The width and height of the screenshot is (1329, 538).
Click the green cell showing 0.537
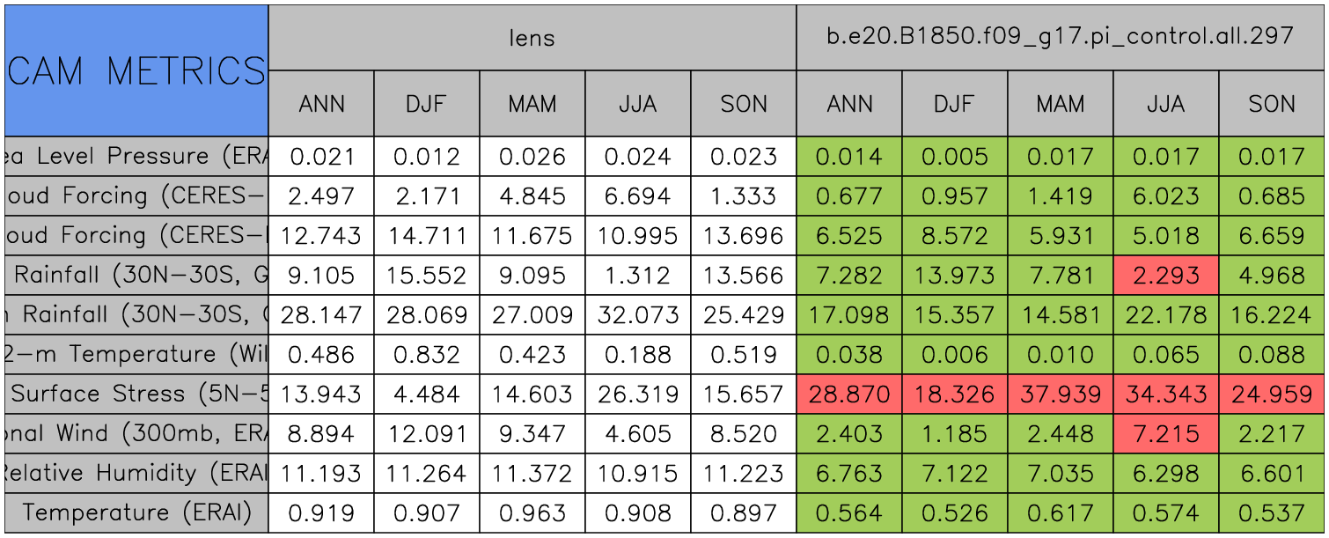tap(1272, 513)
